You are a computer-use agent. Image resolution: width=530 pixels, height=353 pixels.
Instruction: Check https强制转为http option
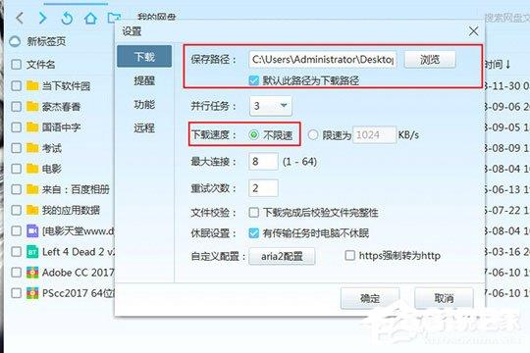pyautogui.click(x=349, y=255)
